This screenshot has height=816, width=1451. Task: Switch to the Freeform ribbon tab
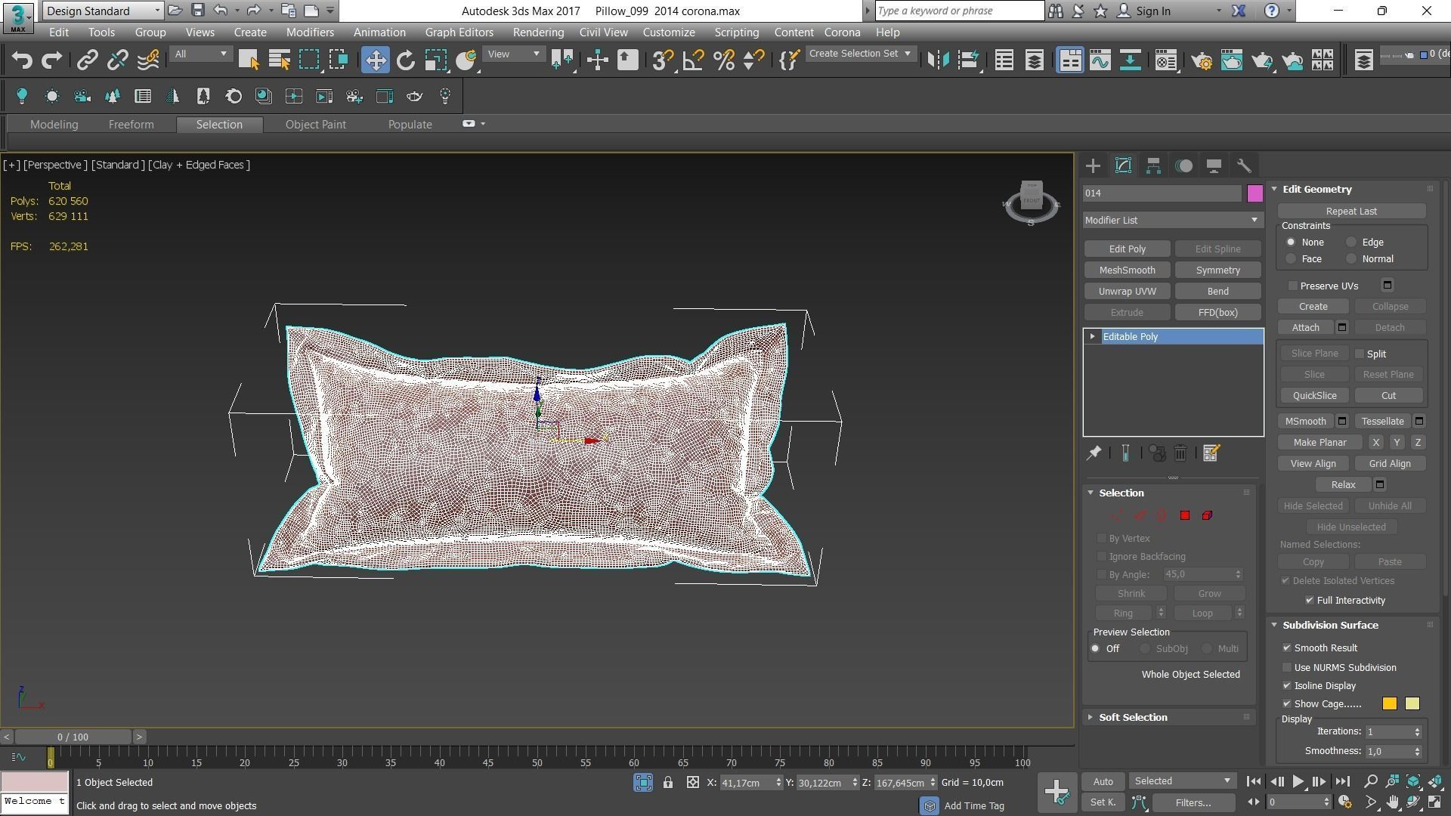point(131,124)
